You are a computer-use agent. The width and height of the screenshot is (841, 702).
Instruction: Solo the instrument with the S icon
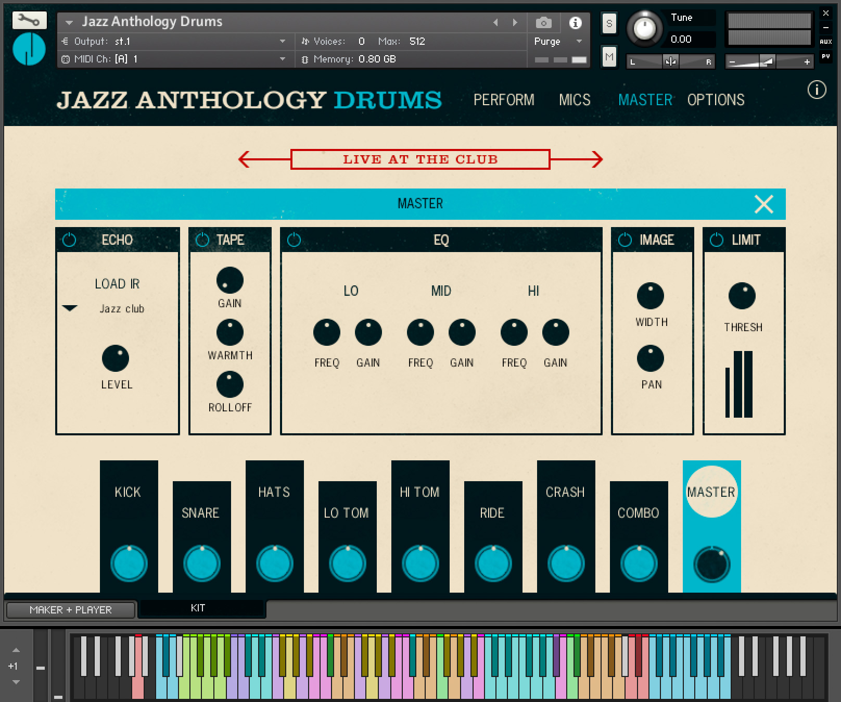pos(609,23)
